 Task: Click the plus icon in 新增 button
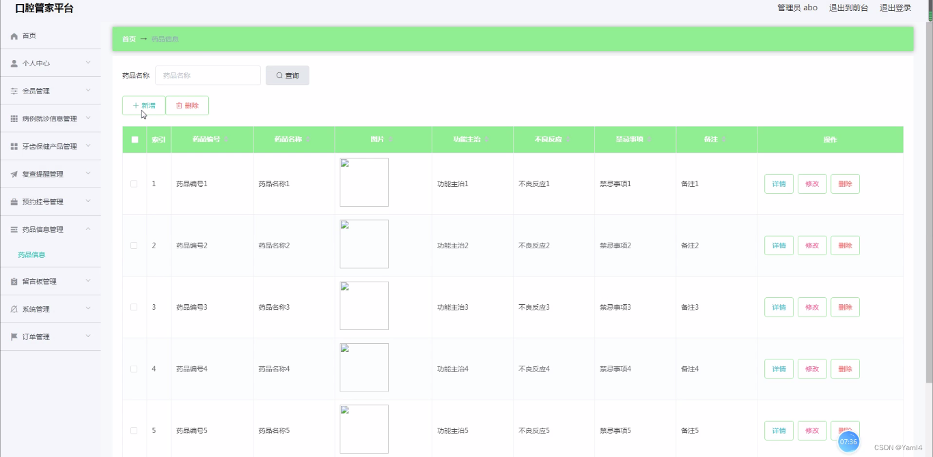(x=136, y=106)
